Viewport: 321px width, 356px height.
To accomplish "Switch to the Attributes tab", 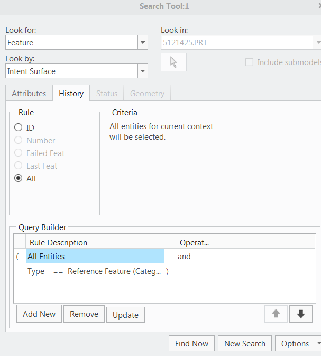I will pyautogui.click(x=29, y=94).
